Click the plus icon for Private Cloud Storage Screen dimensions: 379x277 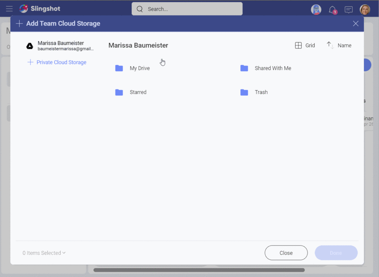(30, 62)
